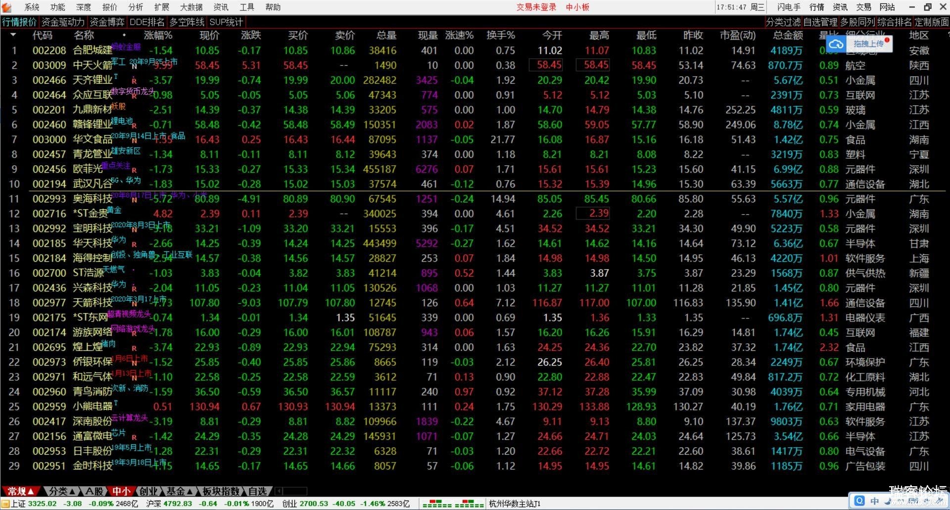
Task: Select the 行情报价 tab
Action: pos(19,22)
